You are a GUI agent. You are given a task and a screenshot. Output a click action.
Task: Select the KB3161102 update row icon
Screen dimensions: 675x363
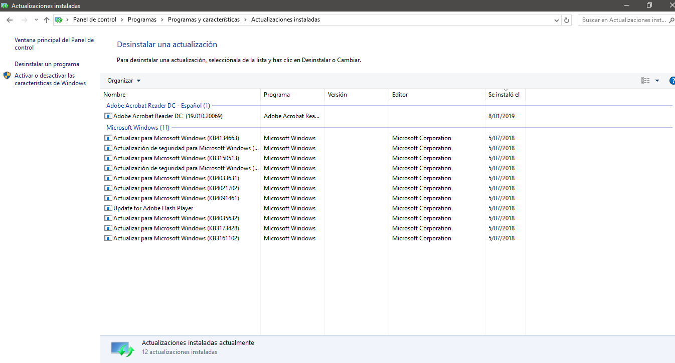[108, 238]
